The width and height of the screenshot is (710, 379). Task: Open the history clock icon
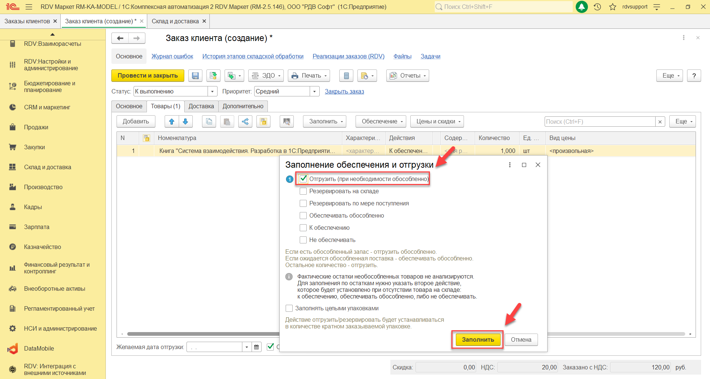point(597,7)
